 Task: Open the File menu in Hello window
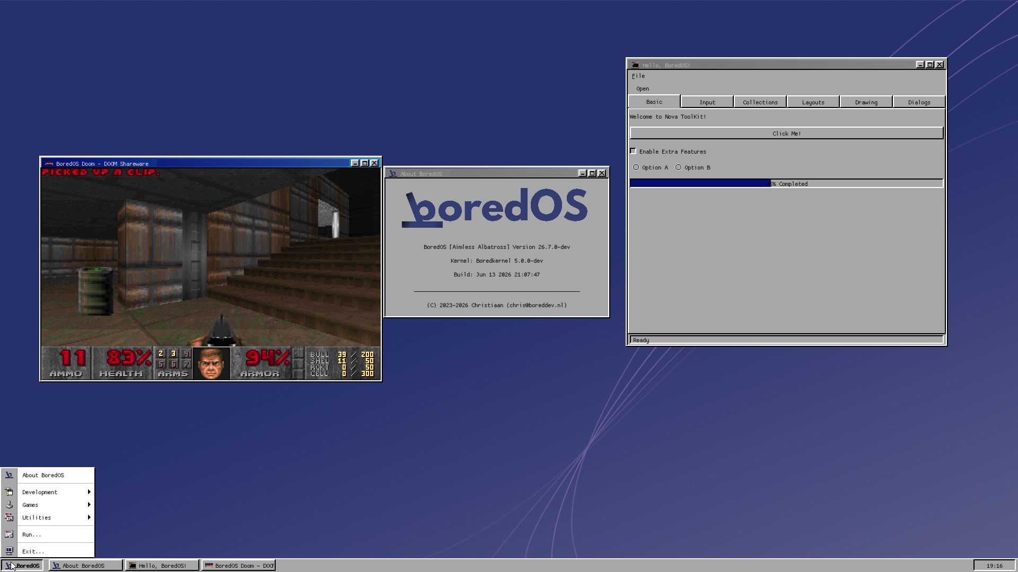(638, 76)
